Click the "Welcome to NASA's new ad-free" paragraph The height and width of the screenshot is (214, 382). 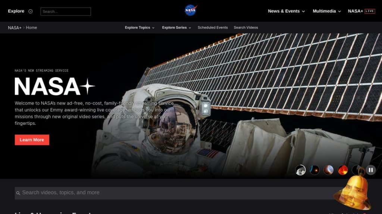[x=94, y=113]
